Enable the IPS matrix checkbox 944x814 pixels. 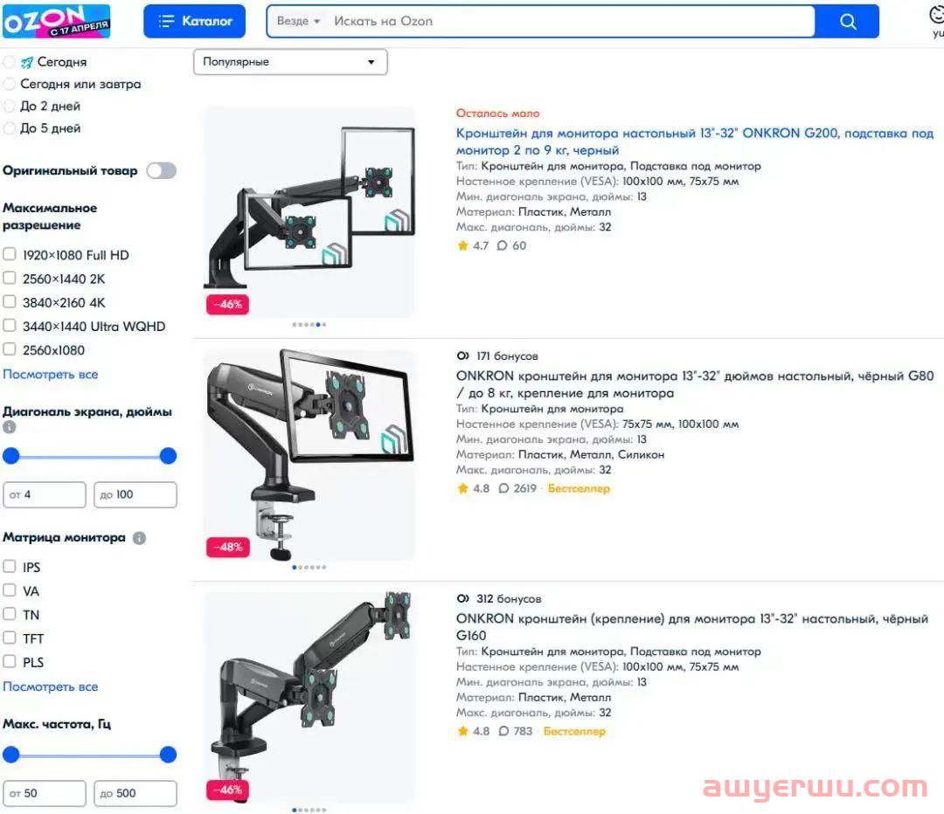(x=10, y=566)
